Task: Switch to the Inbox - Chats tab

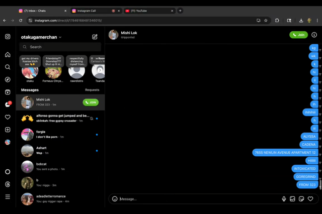Action: (42, 11)
